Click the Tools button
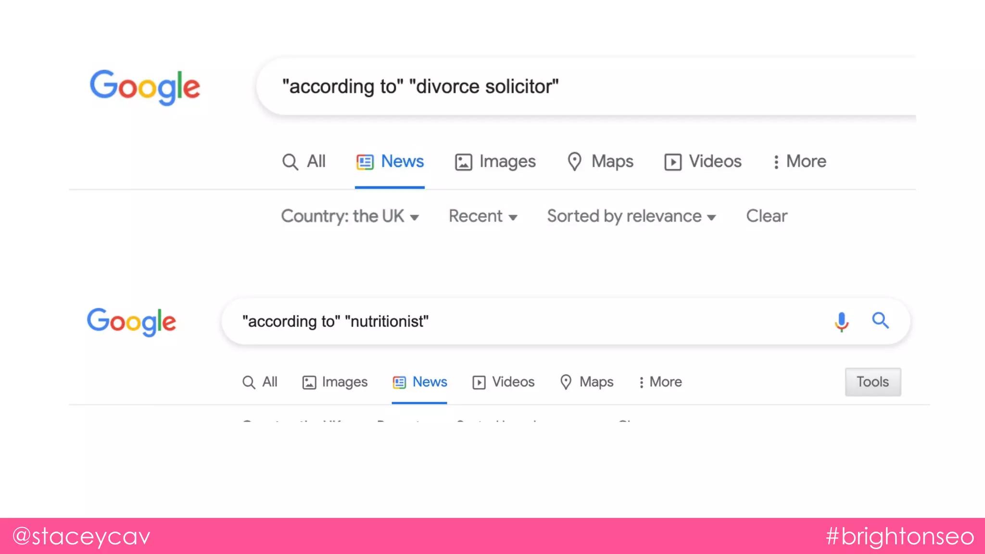 [x=872, y=382]
